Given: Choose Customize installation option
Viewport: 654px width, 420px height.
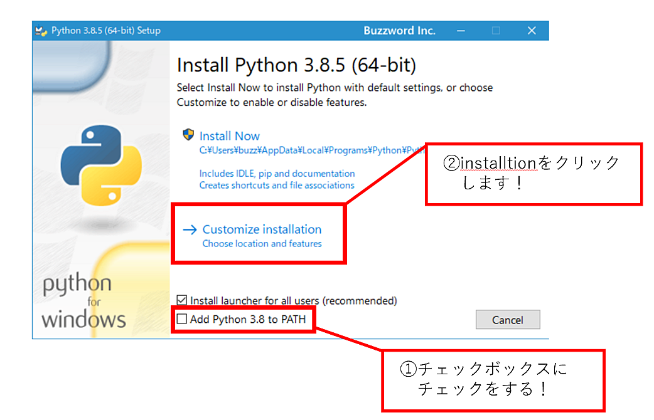Looking at the screenshot, I should pos(262,229).
